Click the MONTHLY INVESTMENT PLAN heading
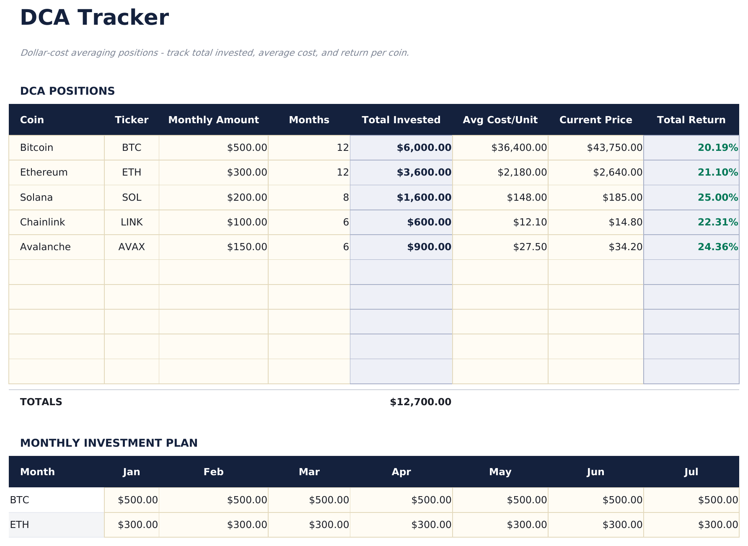 click(111, 442)
